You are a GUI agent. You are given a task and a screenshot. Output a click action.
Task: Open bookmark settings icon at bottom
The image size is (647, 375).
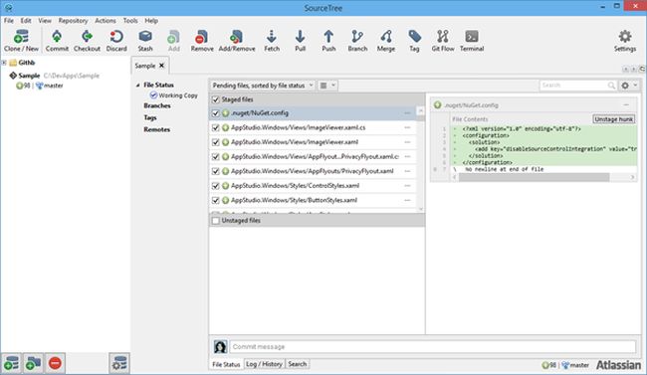pos(119,363)
